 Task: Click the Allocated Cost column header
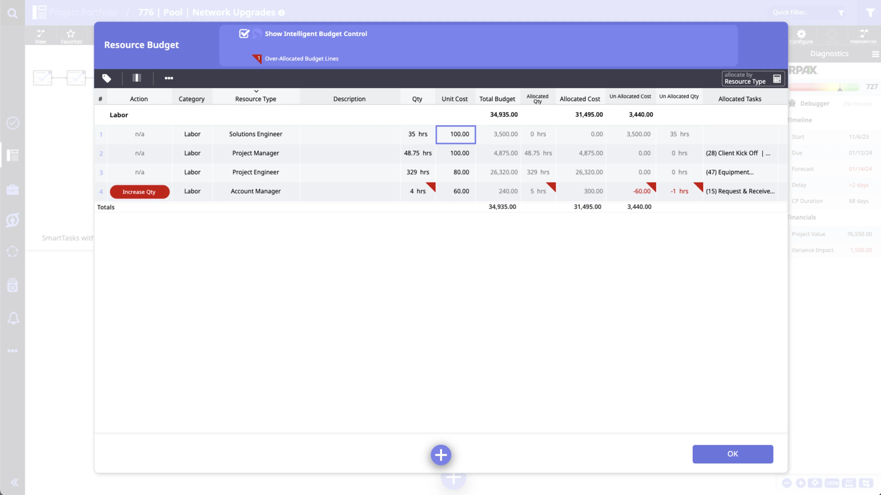(x=580, y=99)
